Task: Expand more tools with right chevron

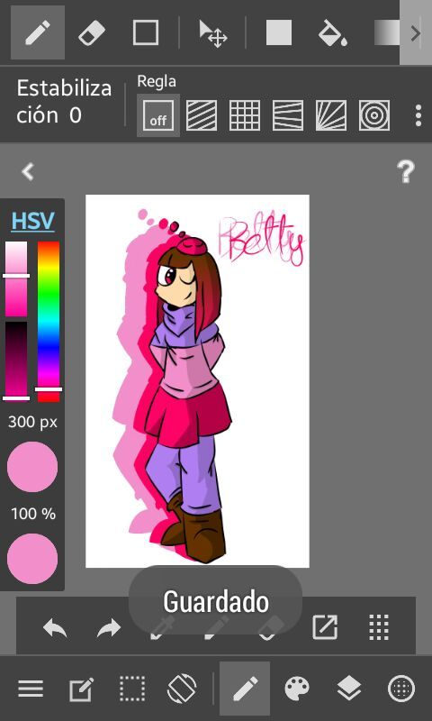Action: tap(416, 32)
